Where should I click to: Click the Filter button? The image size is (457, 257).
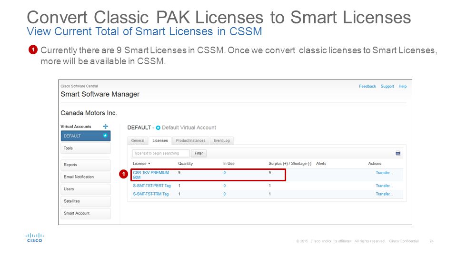(199, 153)
